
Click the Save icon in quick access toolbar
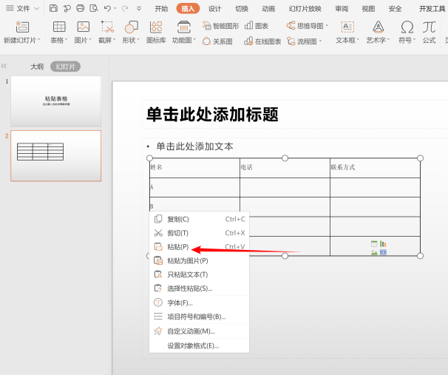[x=53, y=8]
